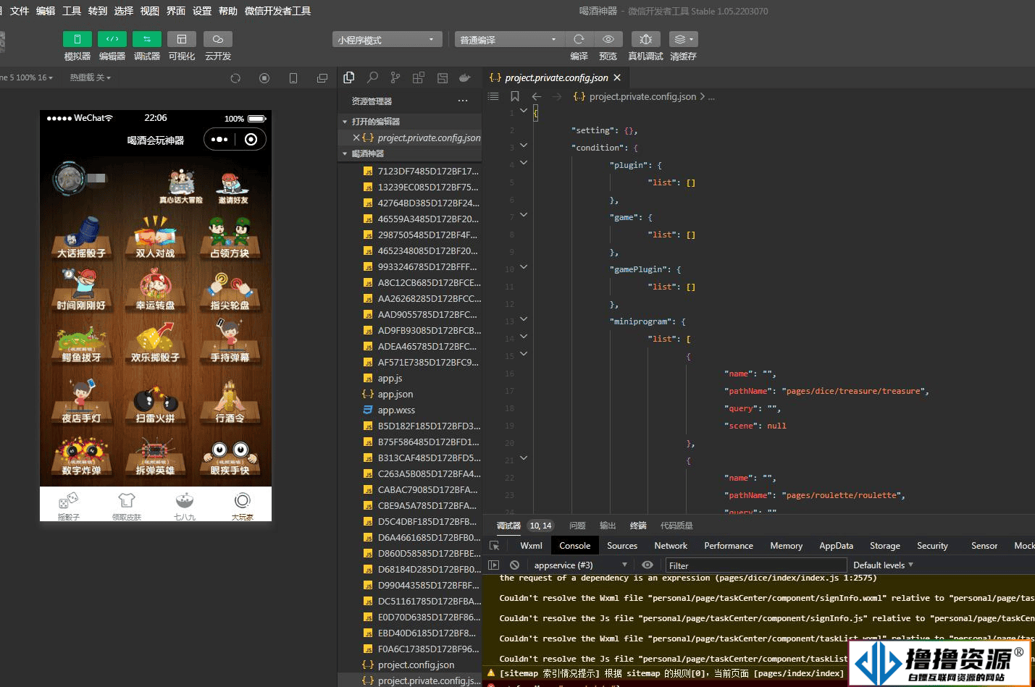Switch to the 终端 terminal tab
This screenshot has width=1035, height=687.
click(x=638, y=526)
